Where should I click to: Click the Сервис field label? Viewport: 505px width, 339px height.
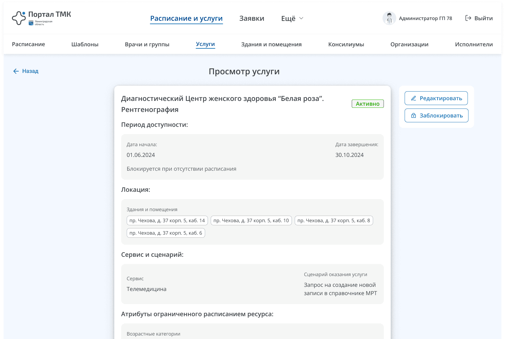(x=135, y=279)
